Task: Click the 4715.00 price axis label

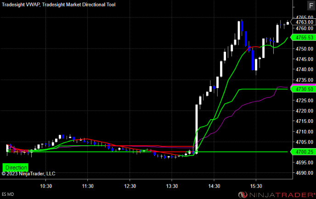Action: (305, 121)
